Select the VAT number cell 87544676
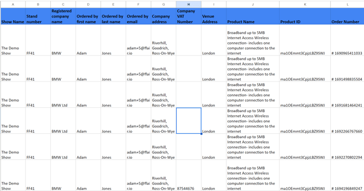This screenshot has width=364, height=191. click(188, 176)
